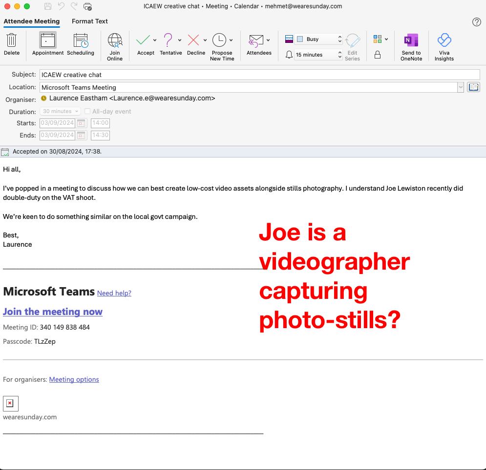Click the Accepted on 30/08/2024 status bar

point(243,152)
